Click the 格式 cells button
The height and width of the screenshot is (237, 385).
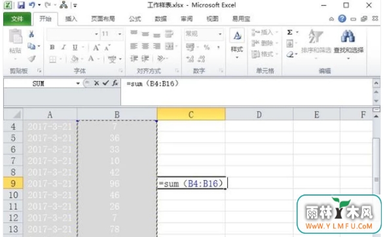click(265, 54)
